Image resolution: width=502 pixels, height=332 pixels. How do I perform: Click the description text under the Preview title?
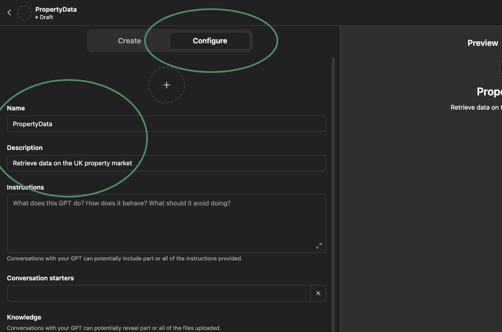[476, 107]
